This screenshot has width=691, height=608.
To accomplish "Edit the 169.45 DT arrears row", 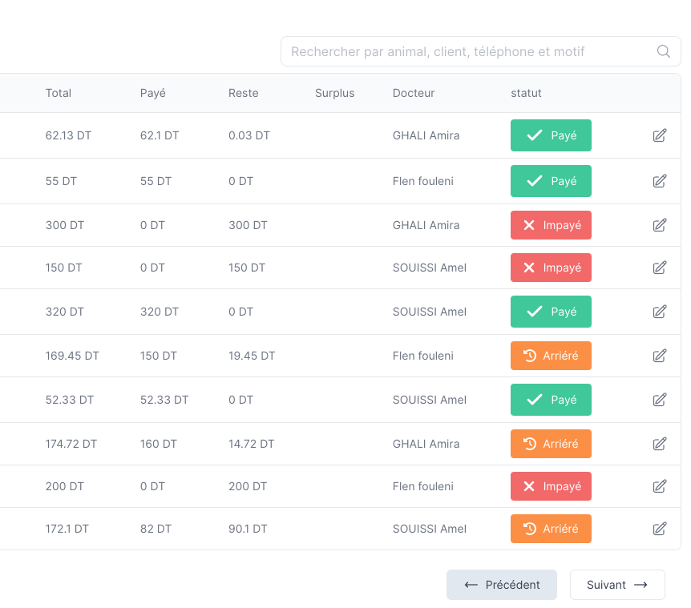I will pyautogui.click(x=660, y=356).
